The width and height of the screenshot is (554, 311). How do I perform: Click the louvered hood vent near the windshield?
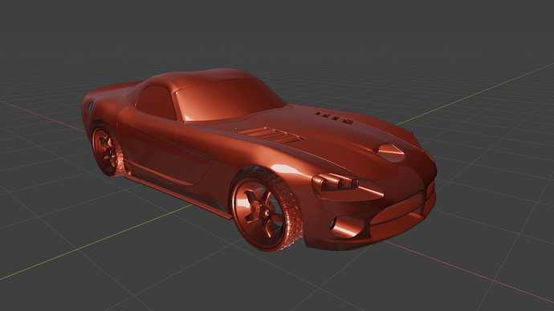(272, 135)
